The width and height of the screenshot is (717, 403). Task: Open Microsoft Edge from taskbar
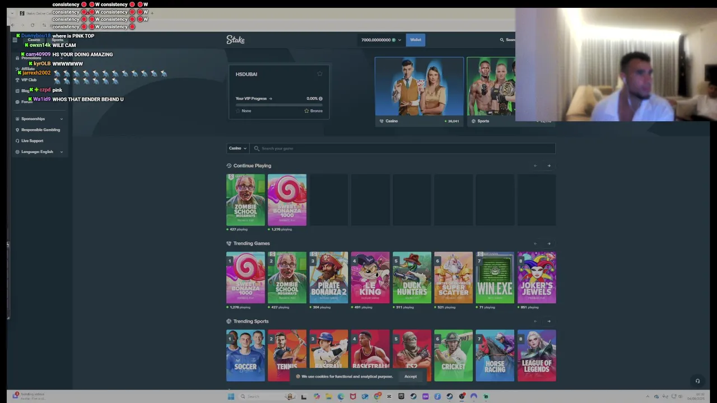[341, 396]
